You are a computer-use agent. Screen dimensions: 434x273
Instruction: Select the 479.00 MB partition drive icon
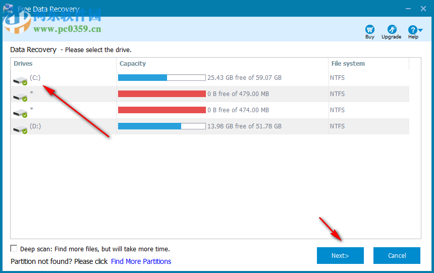(x=20, y=97)
